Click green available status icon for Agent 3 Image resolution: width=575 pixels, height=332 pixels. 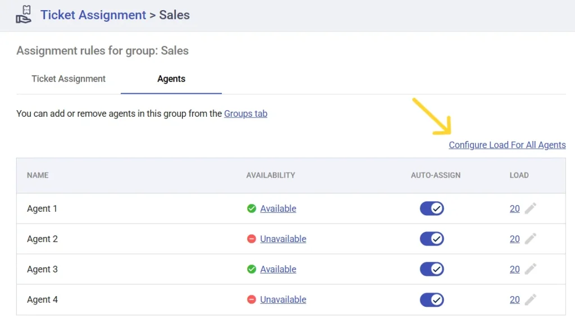(252, 269)
